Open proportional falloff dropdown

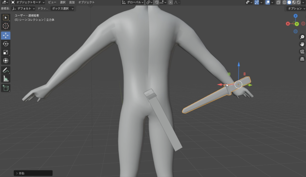tap(177, 2)
